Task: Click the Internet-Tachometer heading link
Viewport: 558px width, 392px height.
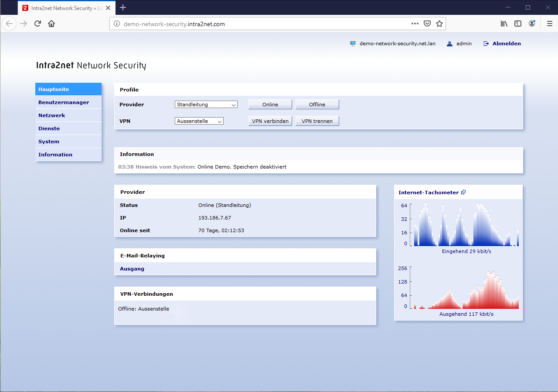Action: tap(429, 192)
